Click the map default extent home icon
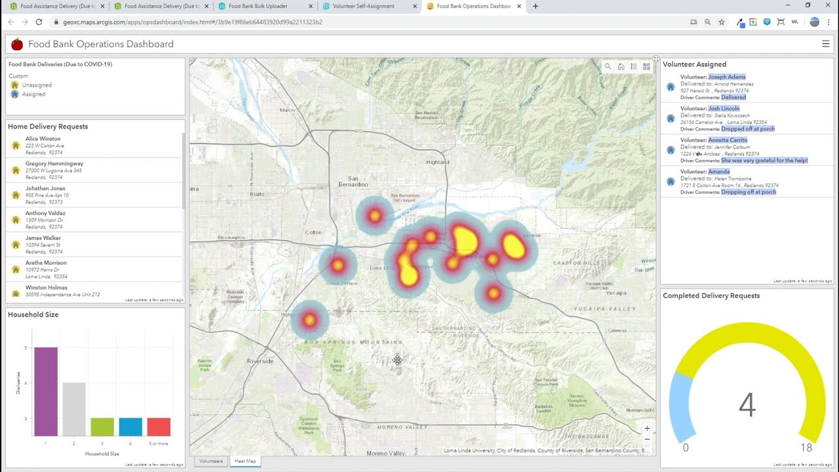Viewport: 839px width, 472px height. [x=621, y=66]
